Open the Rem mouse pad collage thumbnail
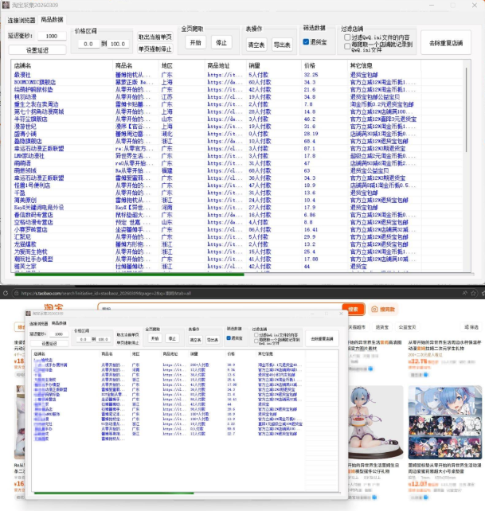 coord(445,423)
